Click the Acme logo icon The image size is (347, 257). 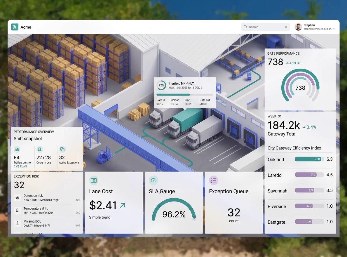(x=15, y=27)
